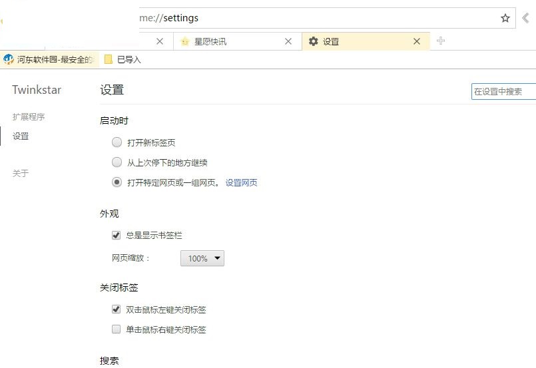Image resolution: width=536 pixels, height=368 pixels.
Task: Switch to the 星愿快讯 tab
Action: (x=238, y=41)
